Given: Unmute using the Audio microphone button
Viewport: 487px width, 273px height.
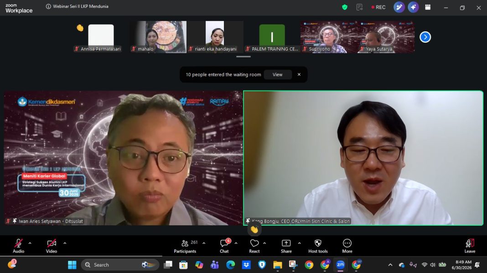Looking at the screenshot, I should tap(18, 246).
